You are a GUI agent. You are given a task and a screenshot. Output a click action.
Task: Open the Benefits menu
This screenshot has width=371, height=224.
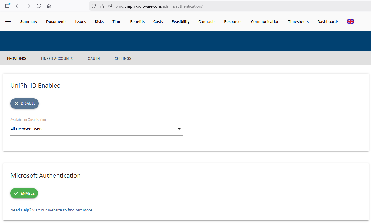[137, 21]
